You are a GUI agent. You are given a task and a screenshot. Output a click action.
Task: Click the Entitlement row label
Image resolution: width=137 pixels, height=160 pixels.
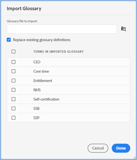point(43,81)
